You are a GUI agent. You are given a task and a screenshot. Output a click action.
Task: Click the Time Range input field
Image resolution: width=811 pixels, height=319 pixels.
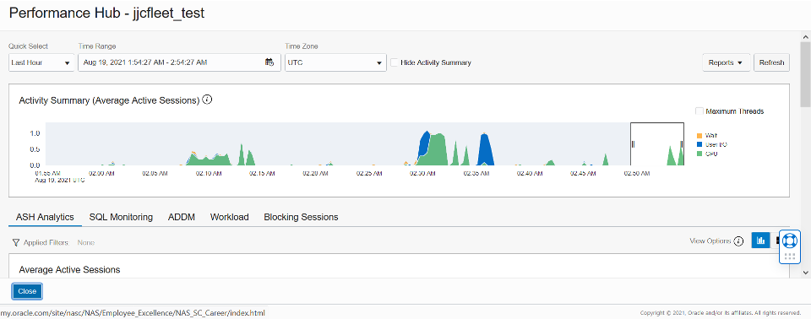tap(179, 62)
